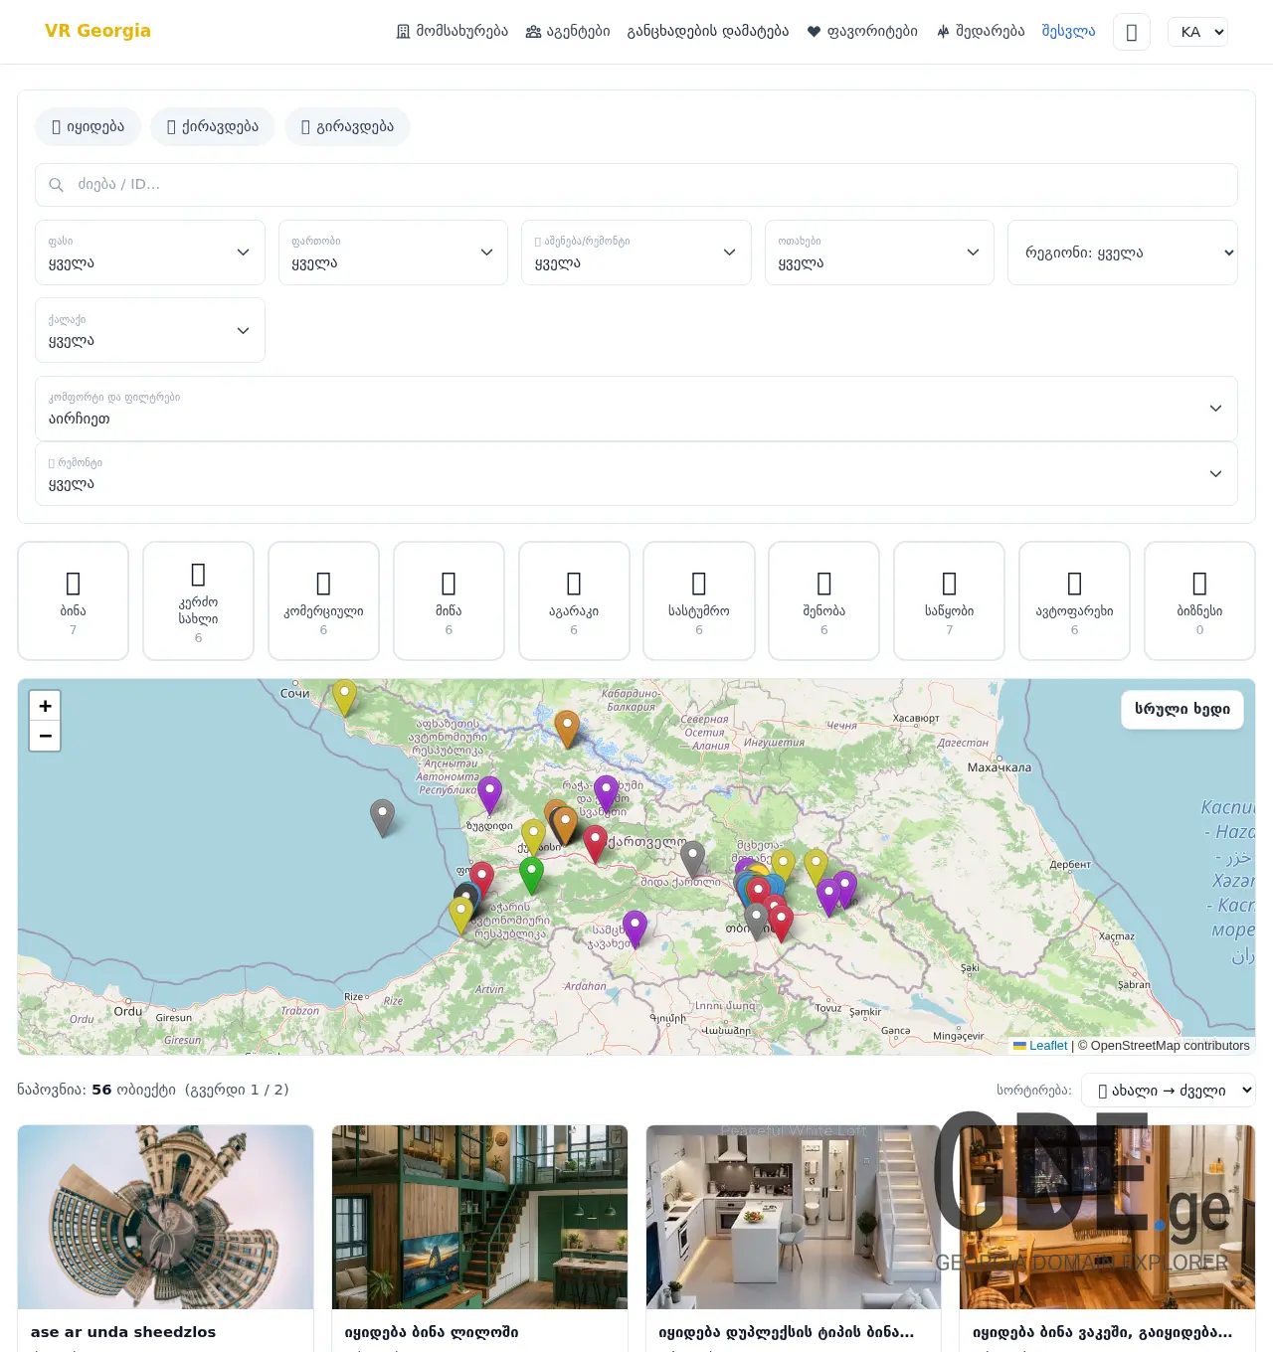This screenshot has width=1273, height=1352.
Task: Click green map pin on map
Action: pos(531,876)
